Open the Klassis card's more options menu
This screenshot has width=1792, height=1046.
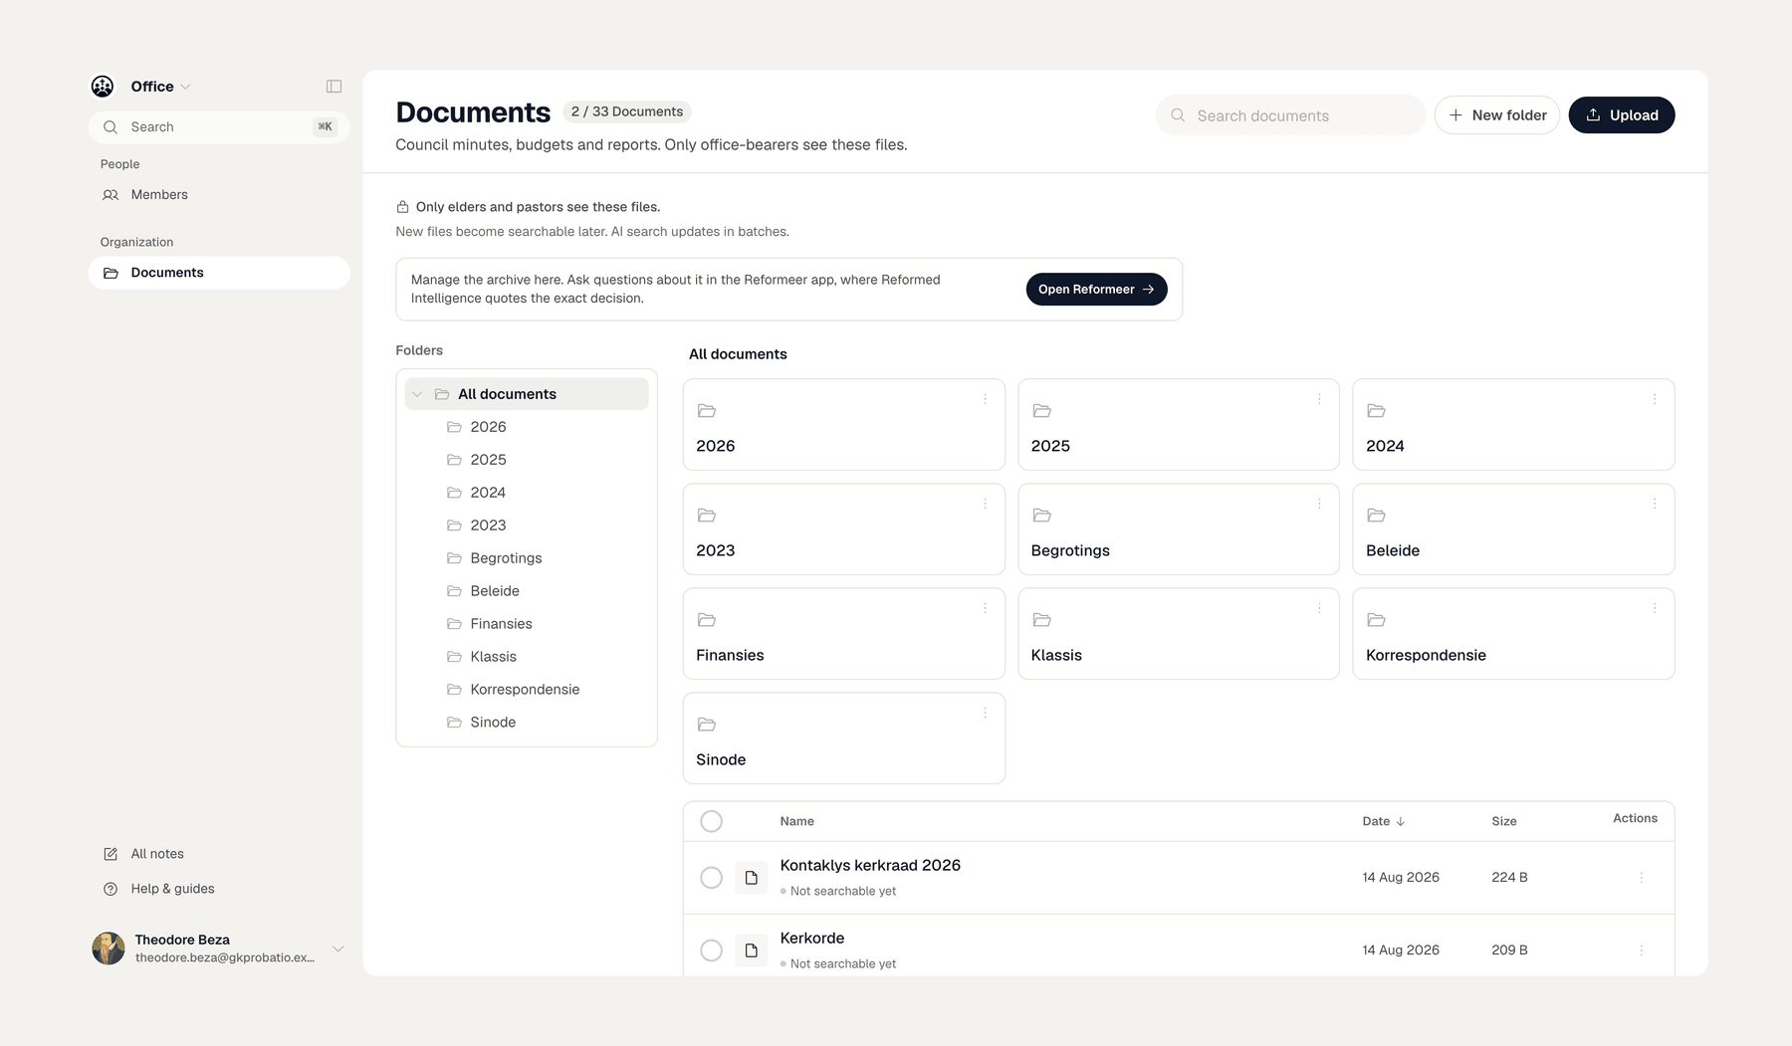[1319, 608]
